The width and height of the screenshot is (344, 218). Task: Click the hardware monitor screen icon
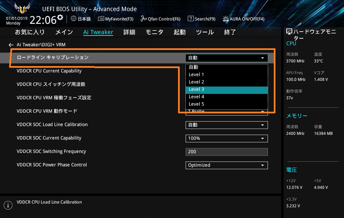[289, 32]
